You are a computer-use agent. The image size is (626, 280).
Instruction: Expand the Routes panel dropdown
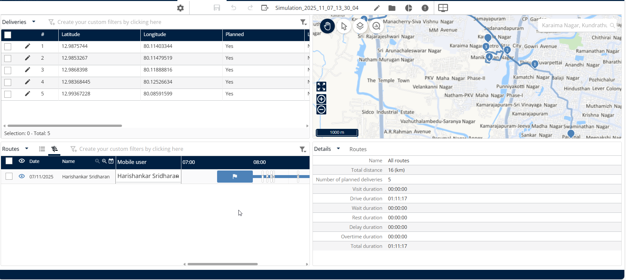[x=27, y=149]
